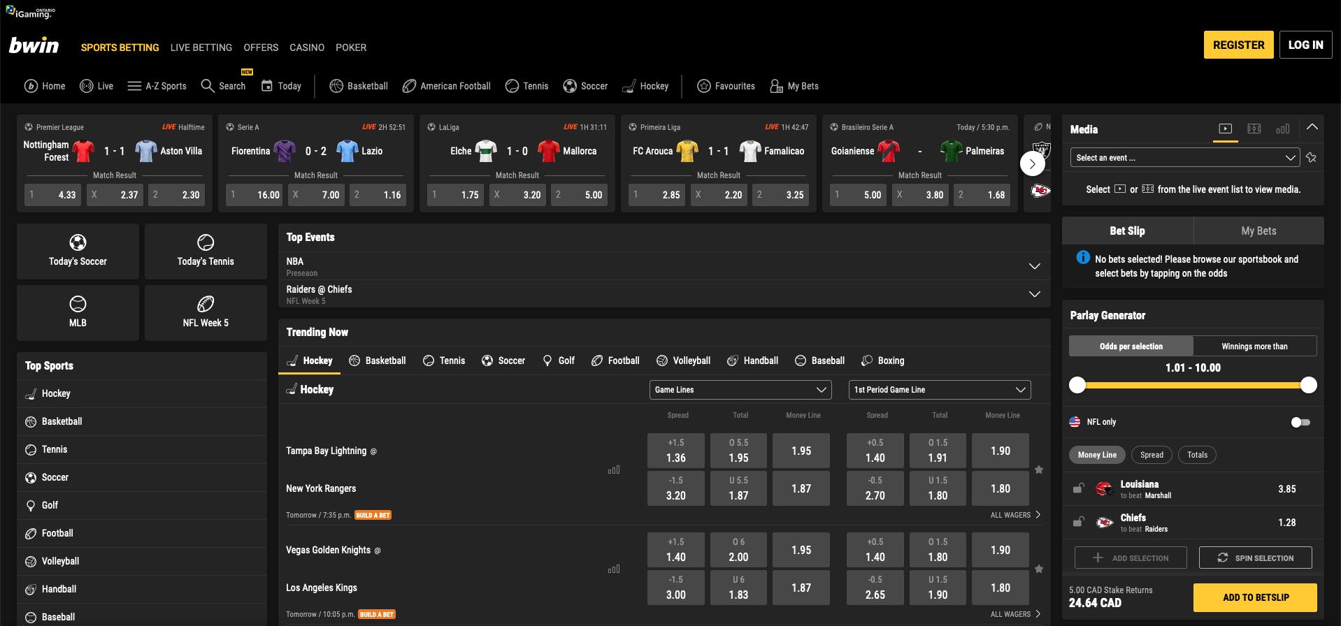Open Poker menu

pos(351,48)
